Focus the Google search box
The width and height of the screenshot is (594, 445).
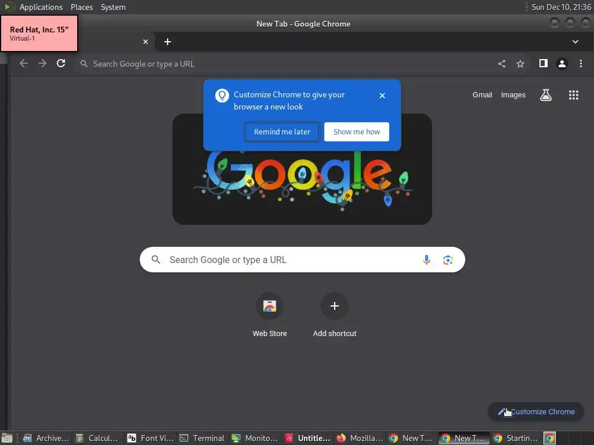click(302, 260)
